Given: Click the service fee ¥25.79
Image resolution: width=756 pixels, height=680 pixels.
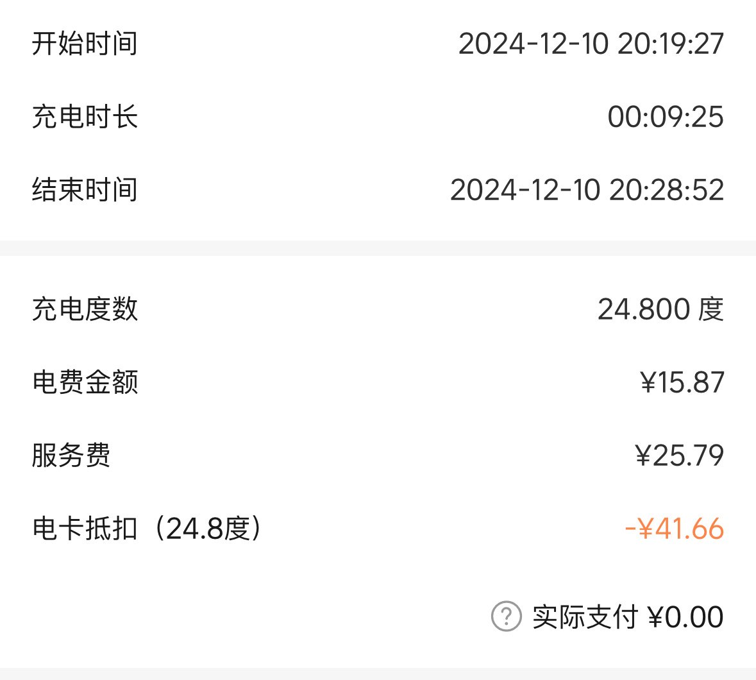Looking at the screenshot, I should [x=680, y=455].
